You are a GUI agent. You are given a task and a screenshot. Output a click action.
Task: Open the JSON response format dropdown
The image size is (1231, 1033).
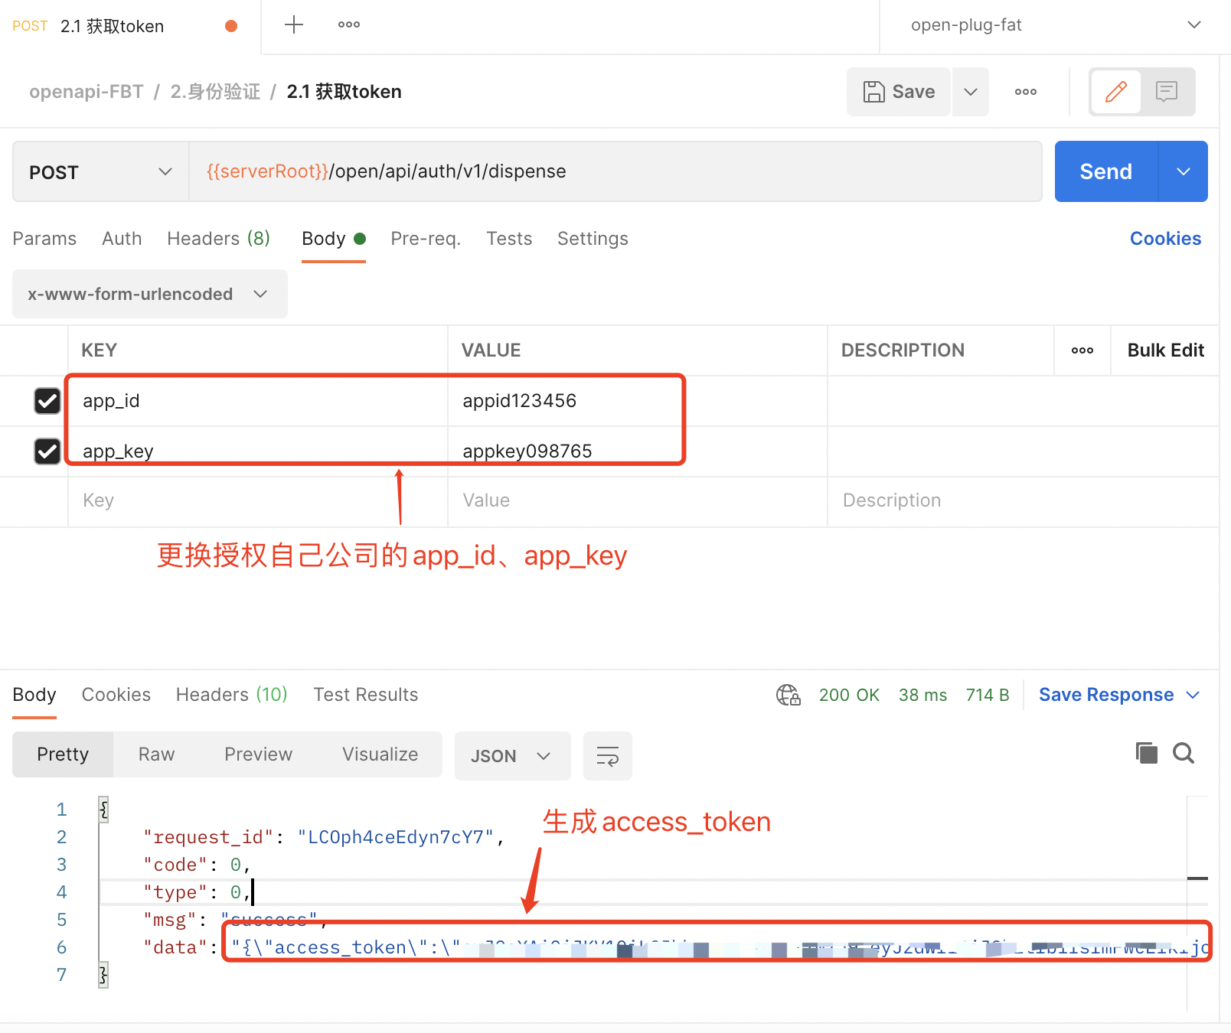(511, 756)
